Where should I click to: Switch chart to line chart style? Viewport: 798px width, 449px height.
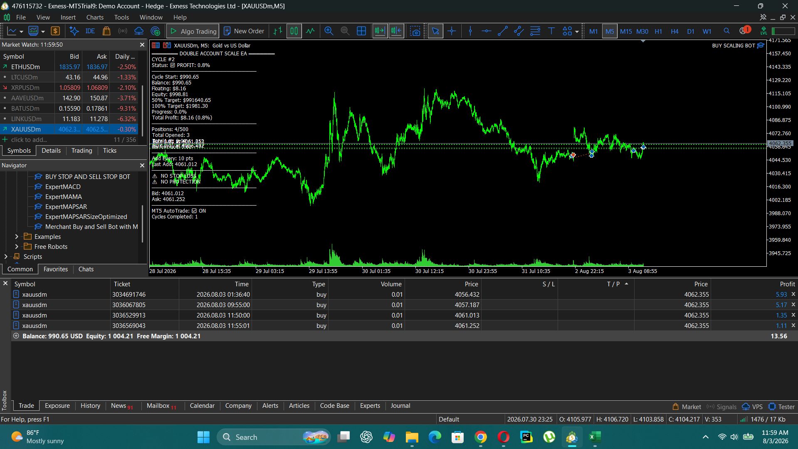tap(310, 31)
